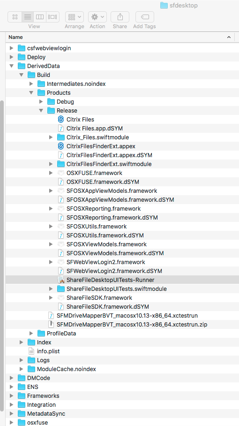Switch to icon view in Finder toolbar
239x426 pixels.
pos(15,17)
